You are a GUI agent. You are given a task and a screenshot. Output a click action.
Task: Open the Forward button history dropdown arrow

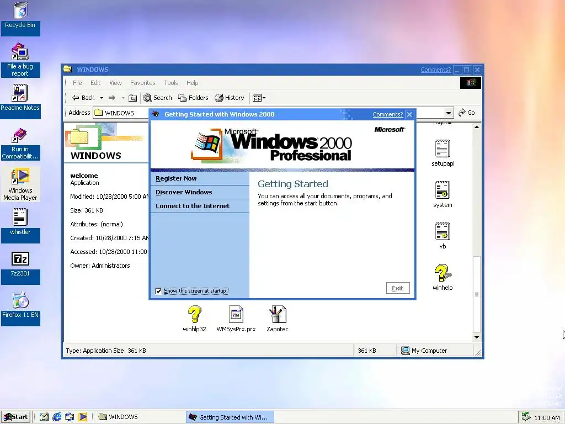123,98
